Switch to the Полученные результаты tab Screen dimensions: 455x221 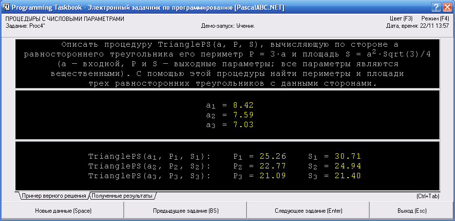tap(122, 196)
